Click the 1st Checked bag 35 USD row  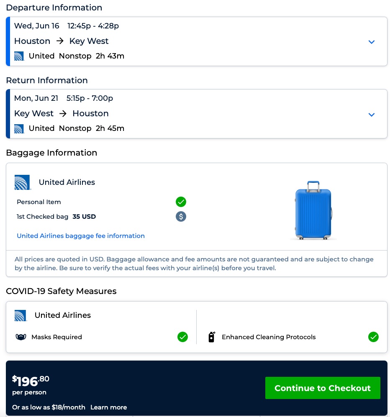tap(56, 217)
